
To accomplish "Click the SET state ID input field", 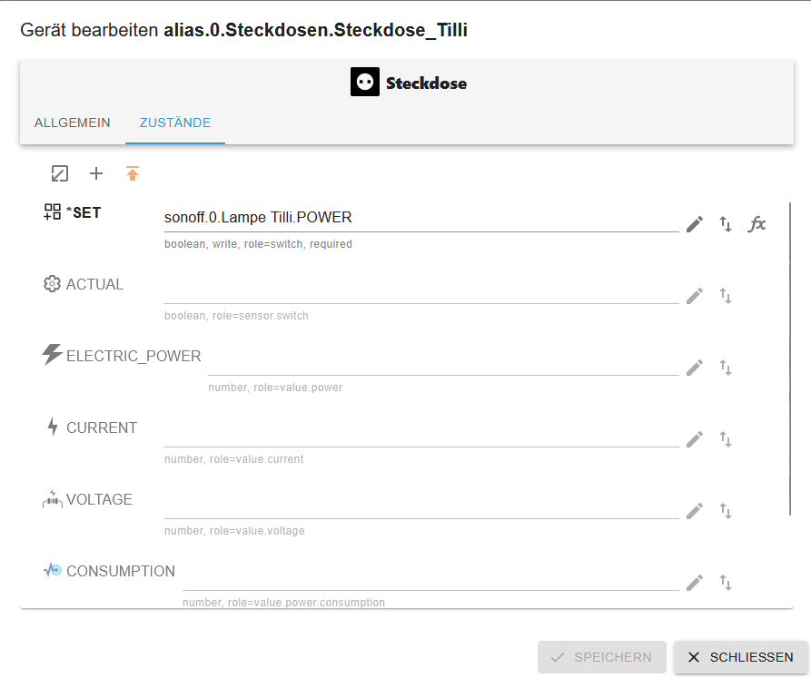I will point(420,218).
